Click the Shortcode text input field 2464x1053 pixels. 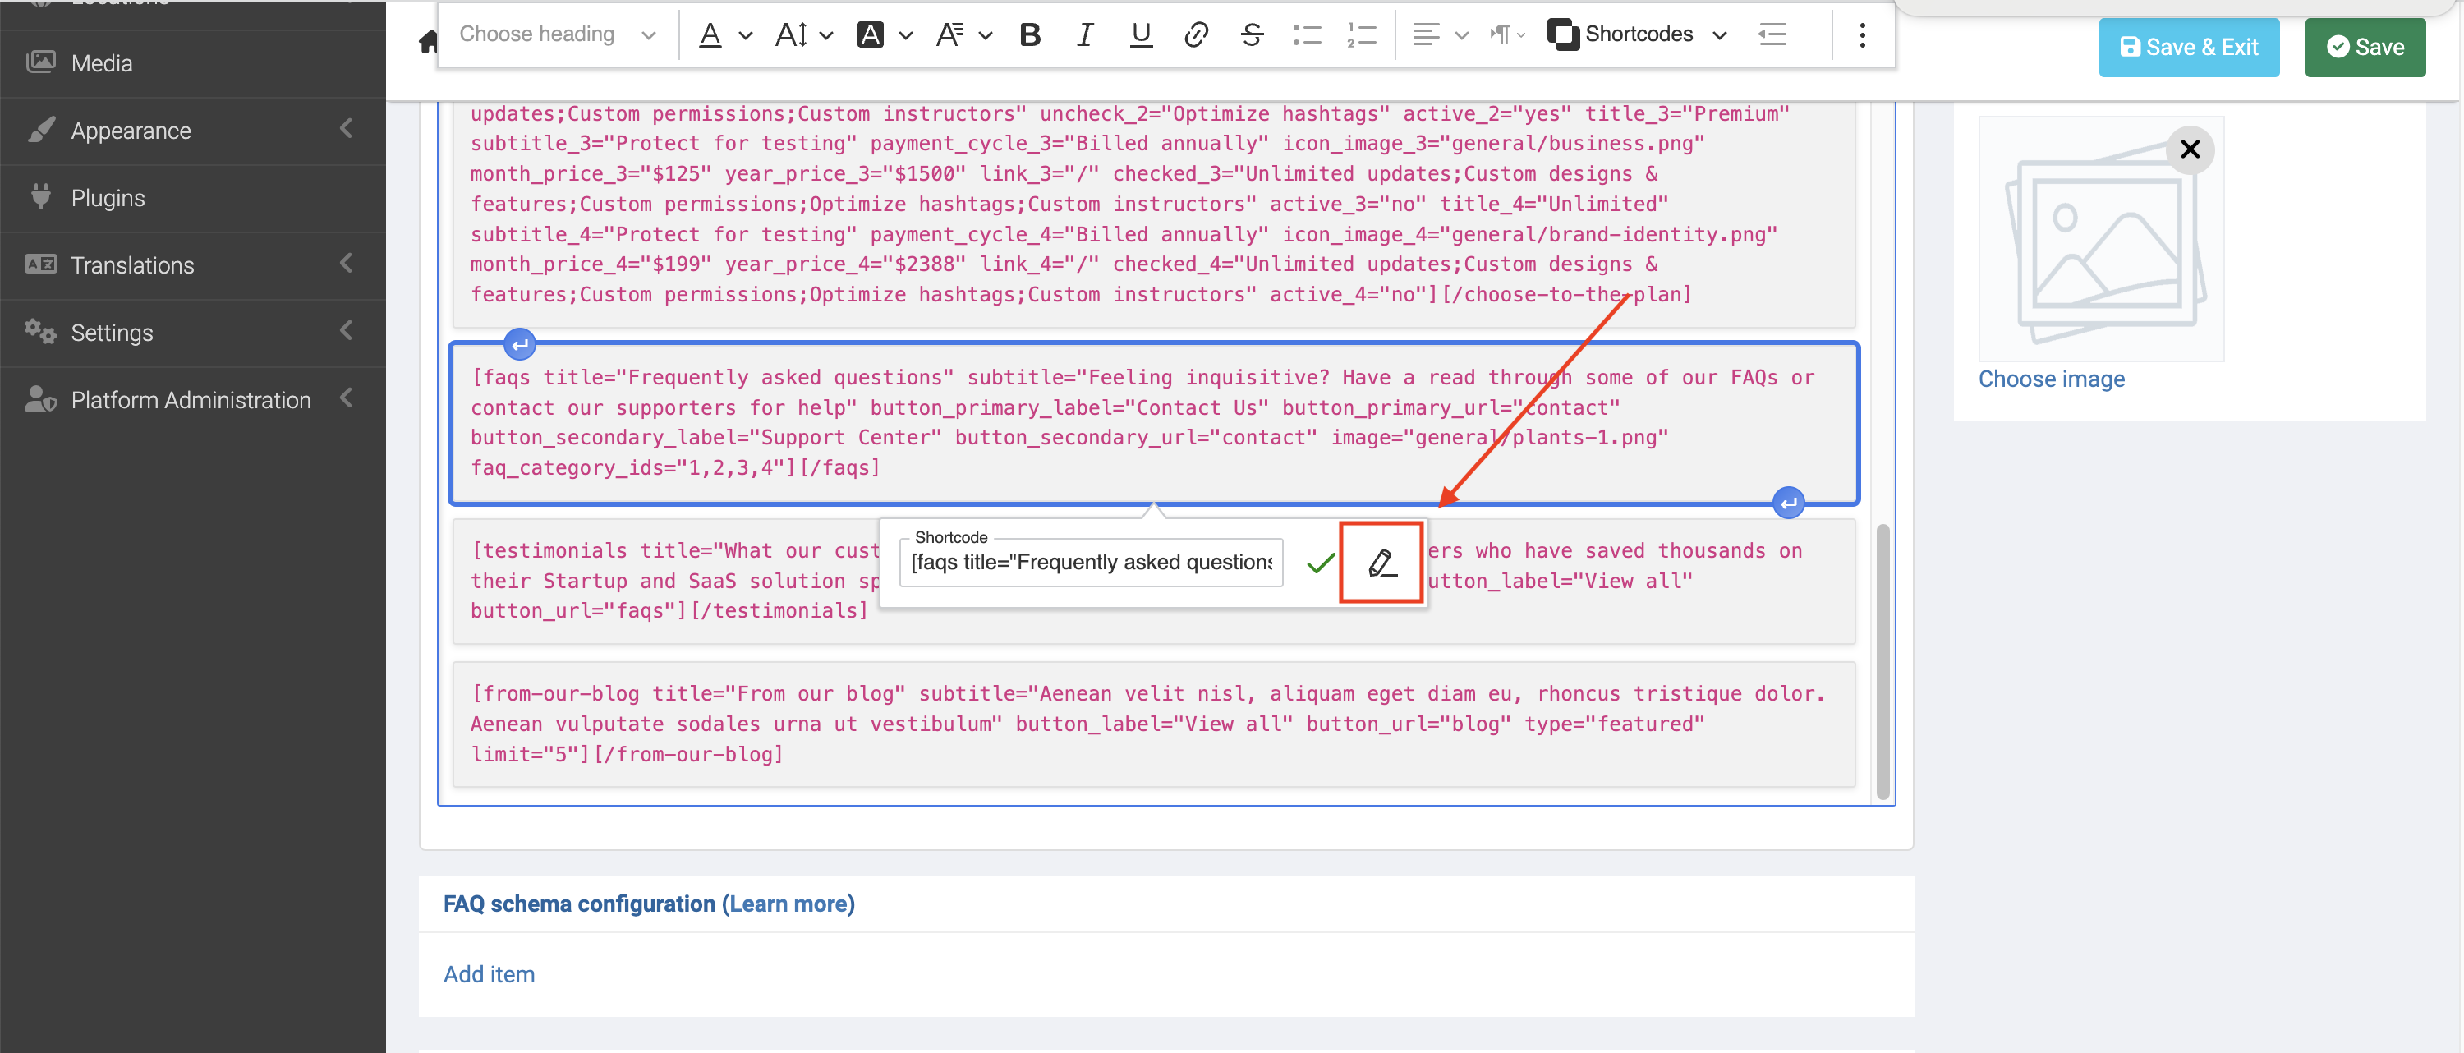[x=1091, y=563]
